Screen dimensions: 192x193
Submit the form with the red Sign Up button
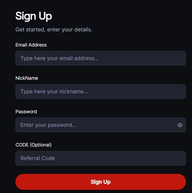(101, 182)
